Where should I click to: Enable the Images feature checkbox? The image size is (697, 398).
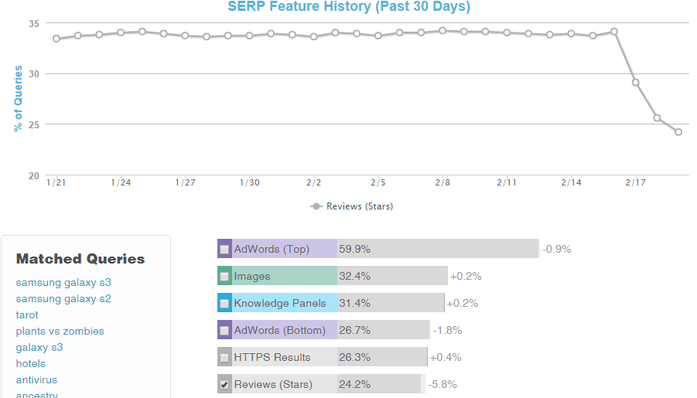pyautogui.click(x=224, y=277)
